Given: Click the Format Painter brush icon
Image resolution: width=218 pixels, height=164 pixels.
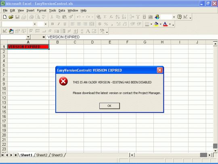Looking at the screenshot, I should pyautogui.click(x=71, y=17).
